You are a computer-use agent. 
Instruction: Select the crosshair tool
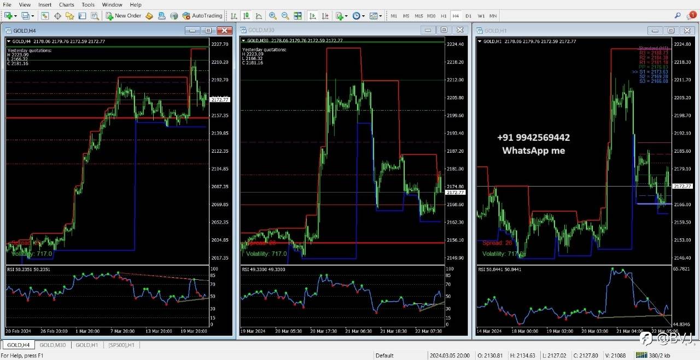[57, 16]
